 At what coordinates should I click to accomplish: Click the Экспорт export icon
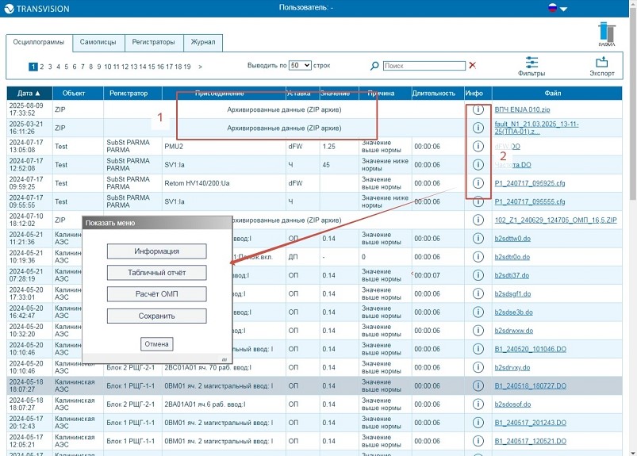click(x=601, y=62)
